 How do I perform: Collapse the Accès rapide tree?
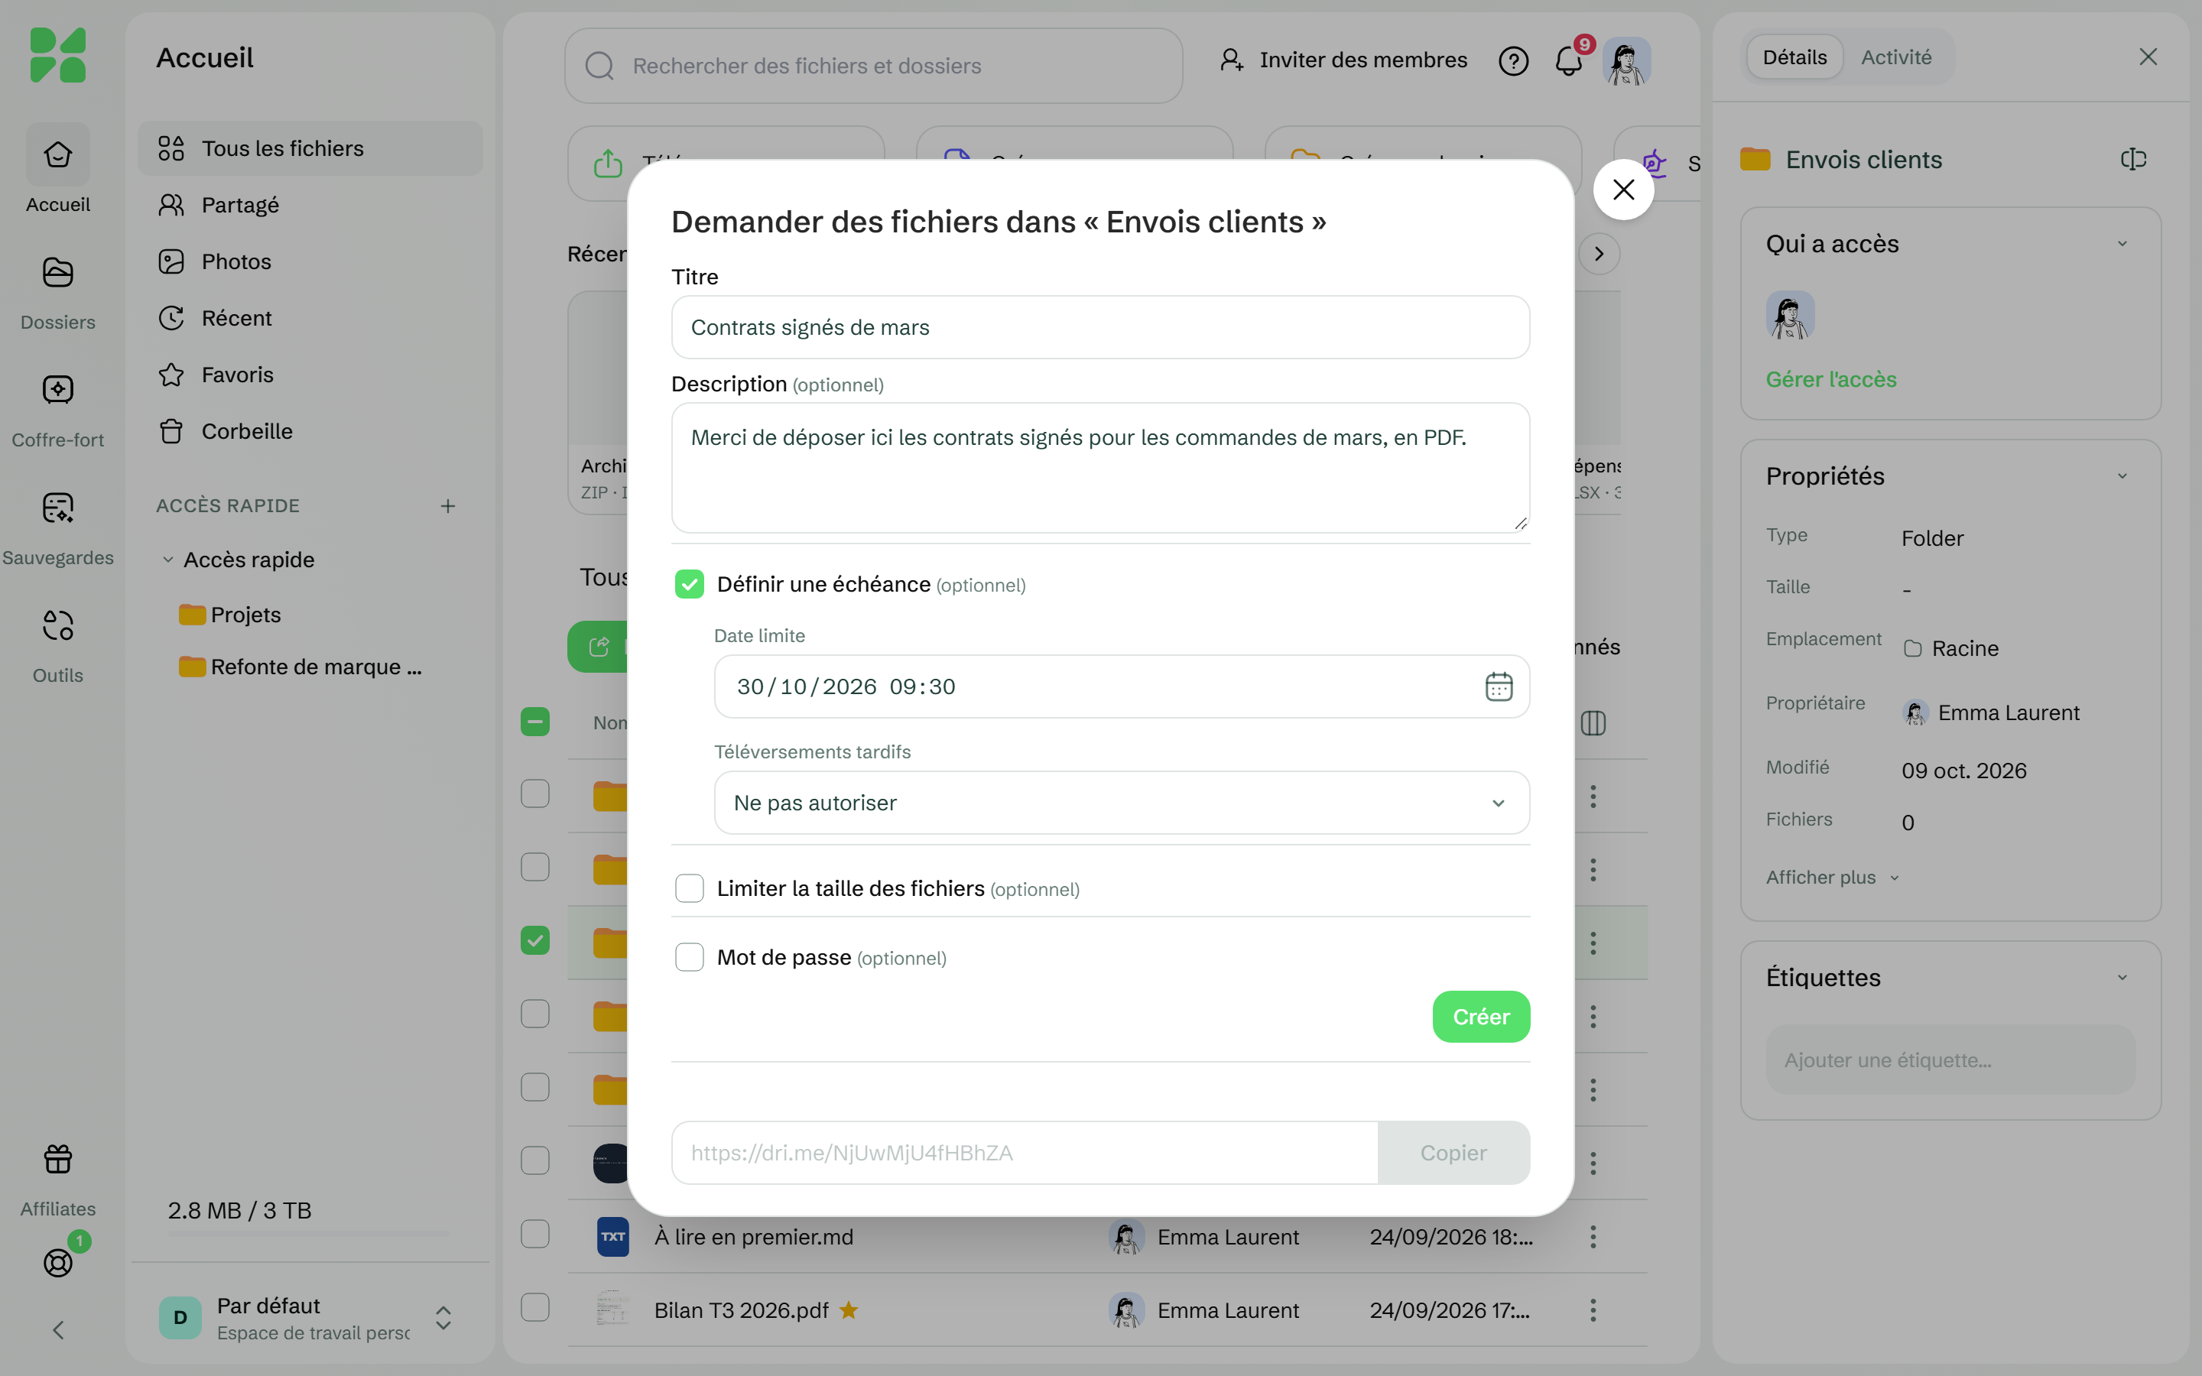[x=167, y=560]
